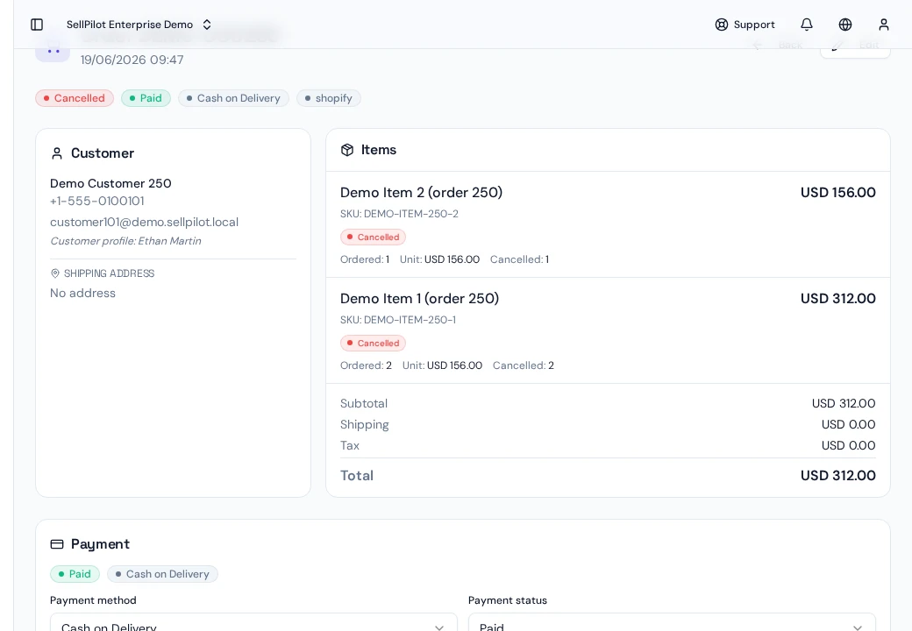The width and height of the screenshot is (912, 631).
Task: Open the notifications bell
Action: pos(807,25)
